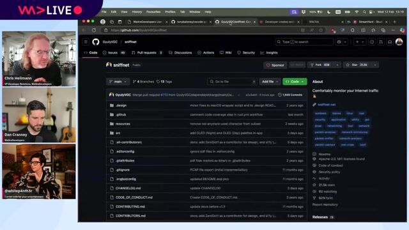
Task: Click the browser address bar URL
Action: (139, 30)
